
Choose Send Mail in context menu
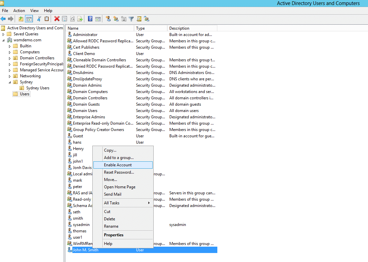tap(123, 194)
